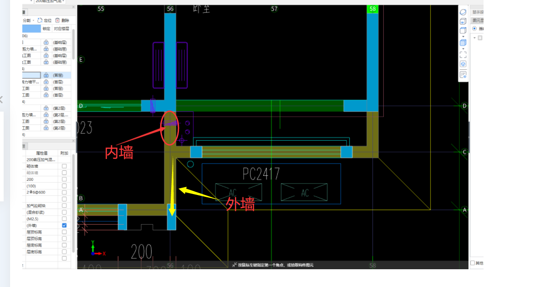Click the dashed-square zoom extents icon
The height and width of the screenshot is (287, 550).
(x=463, y=54)
